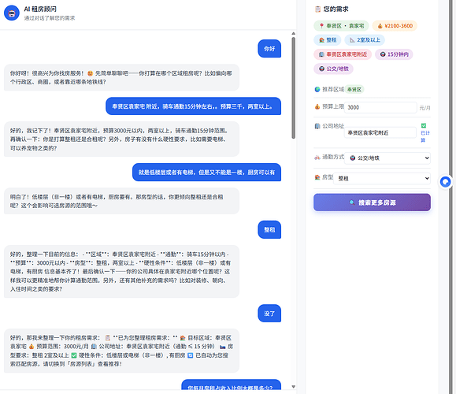The width and height of the screenshot is (456, 394).
Task: Click the 你好 user message bubble
Action: (x=269, y=49)
